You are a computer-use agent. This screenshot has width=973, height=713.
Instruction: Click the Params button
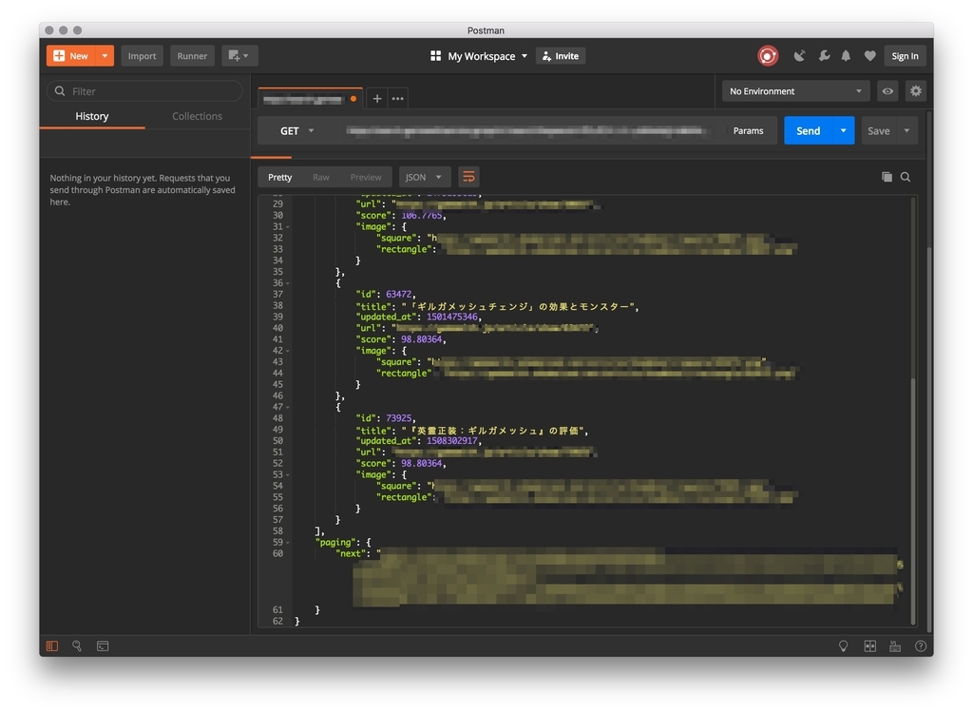click(748, 130)
